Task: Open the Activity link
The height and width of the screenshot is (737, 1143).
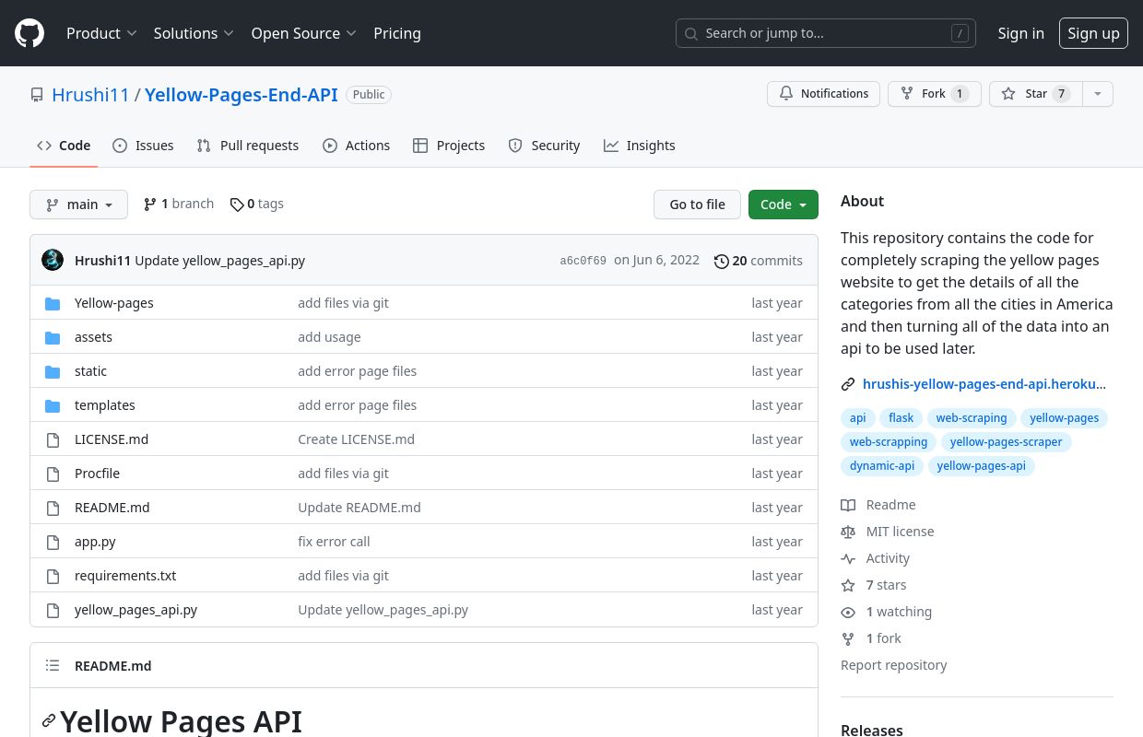Action: pos(876,558)
